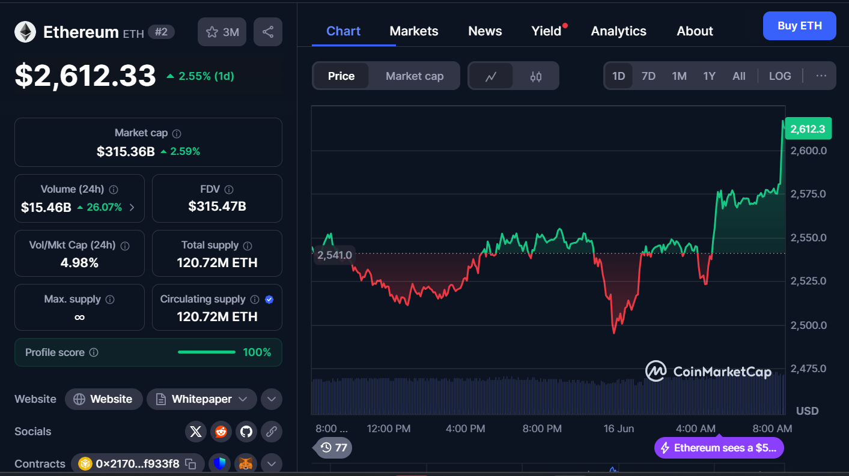Click the Profile score info icon

[x=94, y=353]
